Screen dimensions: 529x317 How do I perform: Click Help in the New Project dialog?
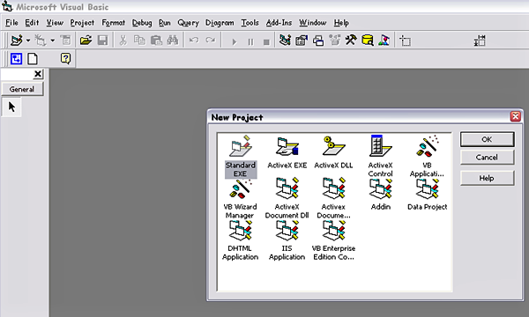(488, 178)
